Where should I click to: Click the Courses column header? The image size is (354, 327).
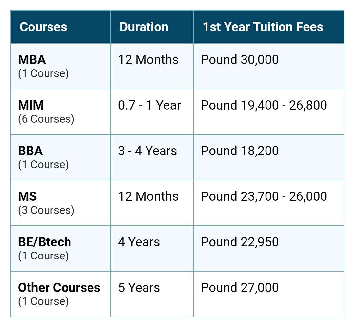43,27
